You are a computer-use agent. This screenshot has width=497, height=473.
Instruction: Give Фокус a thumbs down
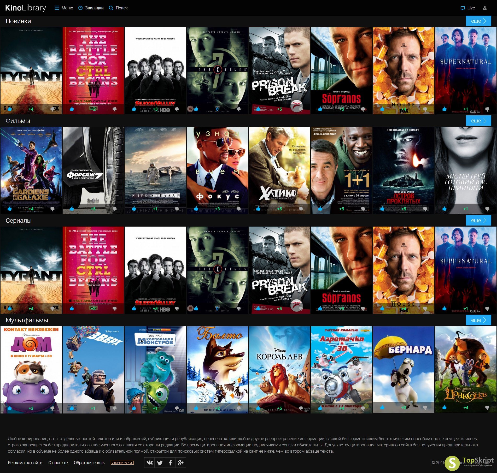tap(239, 209)
